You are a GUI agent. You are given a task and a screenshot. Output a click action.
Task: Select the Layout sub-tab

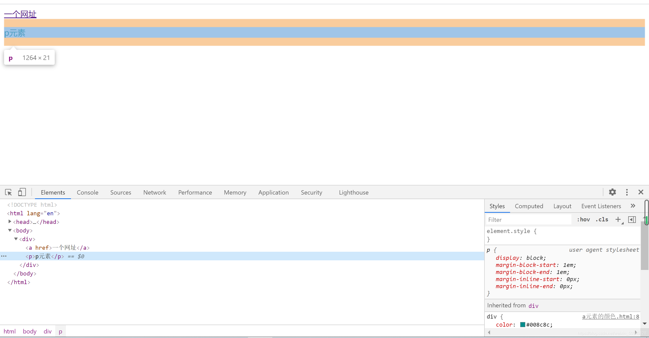click(x=562, y=206)
